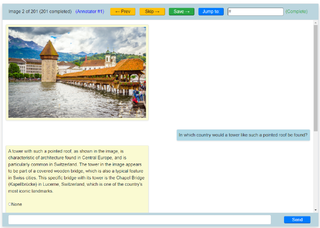320x228 pixels.
Task: Click the 'Image 2 of 201' counter text
Action: tap(40, 12)
